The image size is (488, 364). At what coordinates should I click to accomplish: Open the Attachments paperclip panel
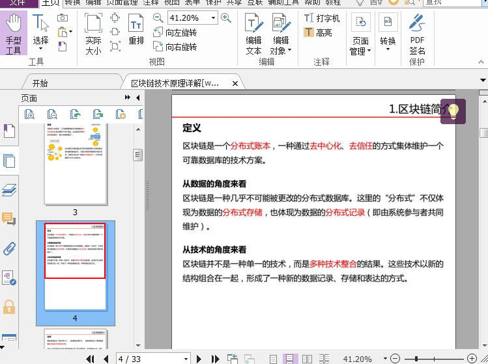9,248
